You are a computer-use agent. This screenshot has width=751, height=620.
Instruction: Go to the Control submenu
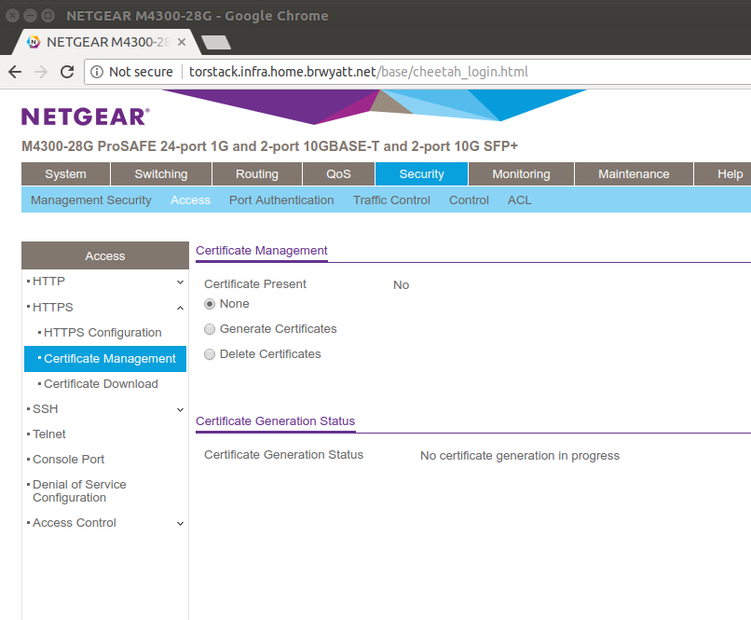coord(469,200)
